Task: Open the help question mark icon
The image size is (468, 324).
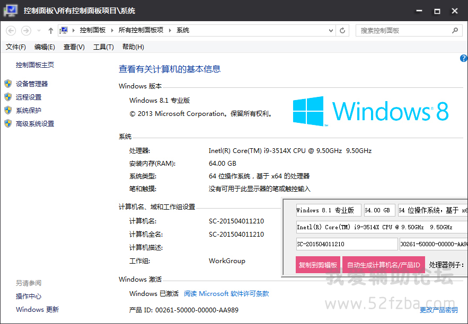Action: [463, 59]
